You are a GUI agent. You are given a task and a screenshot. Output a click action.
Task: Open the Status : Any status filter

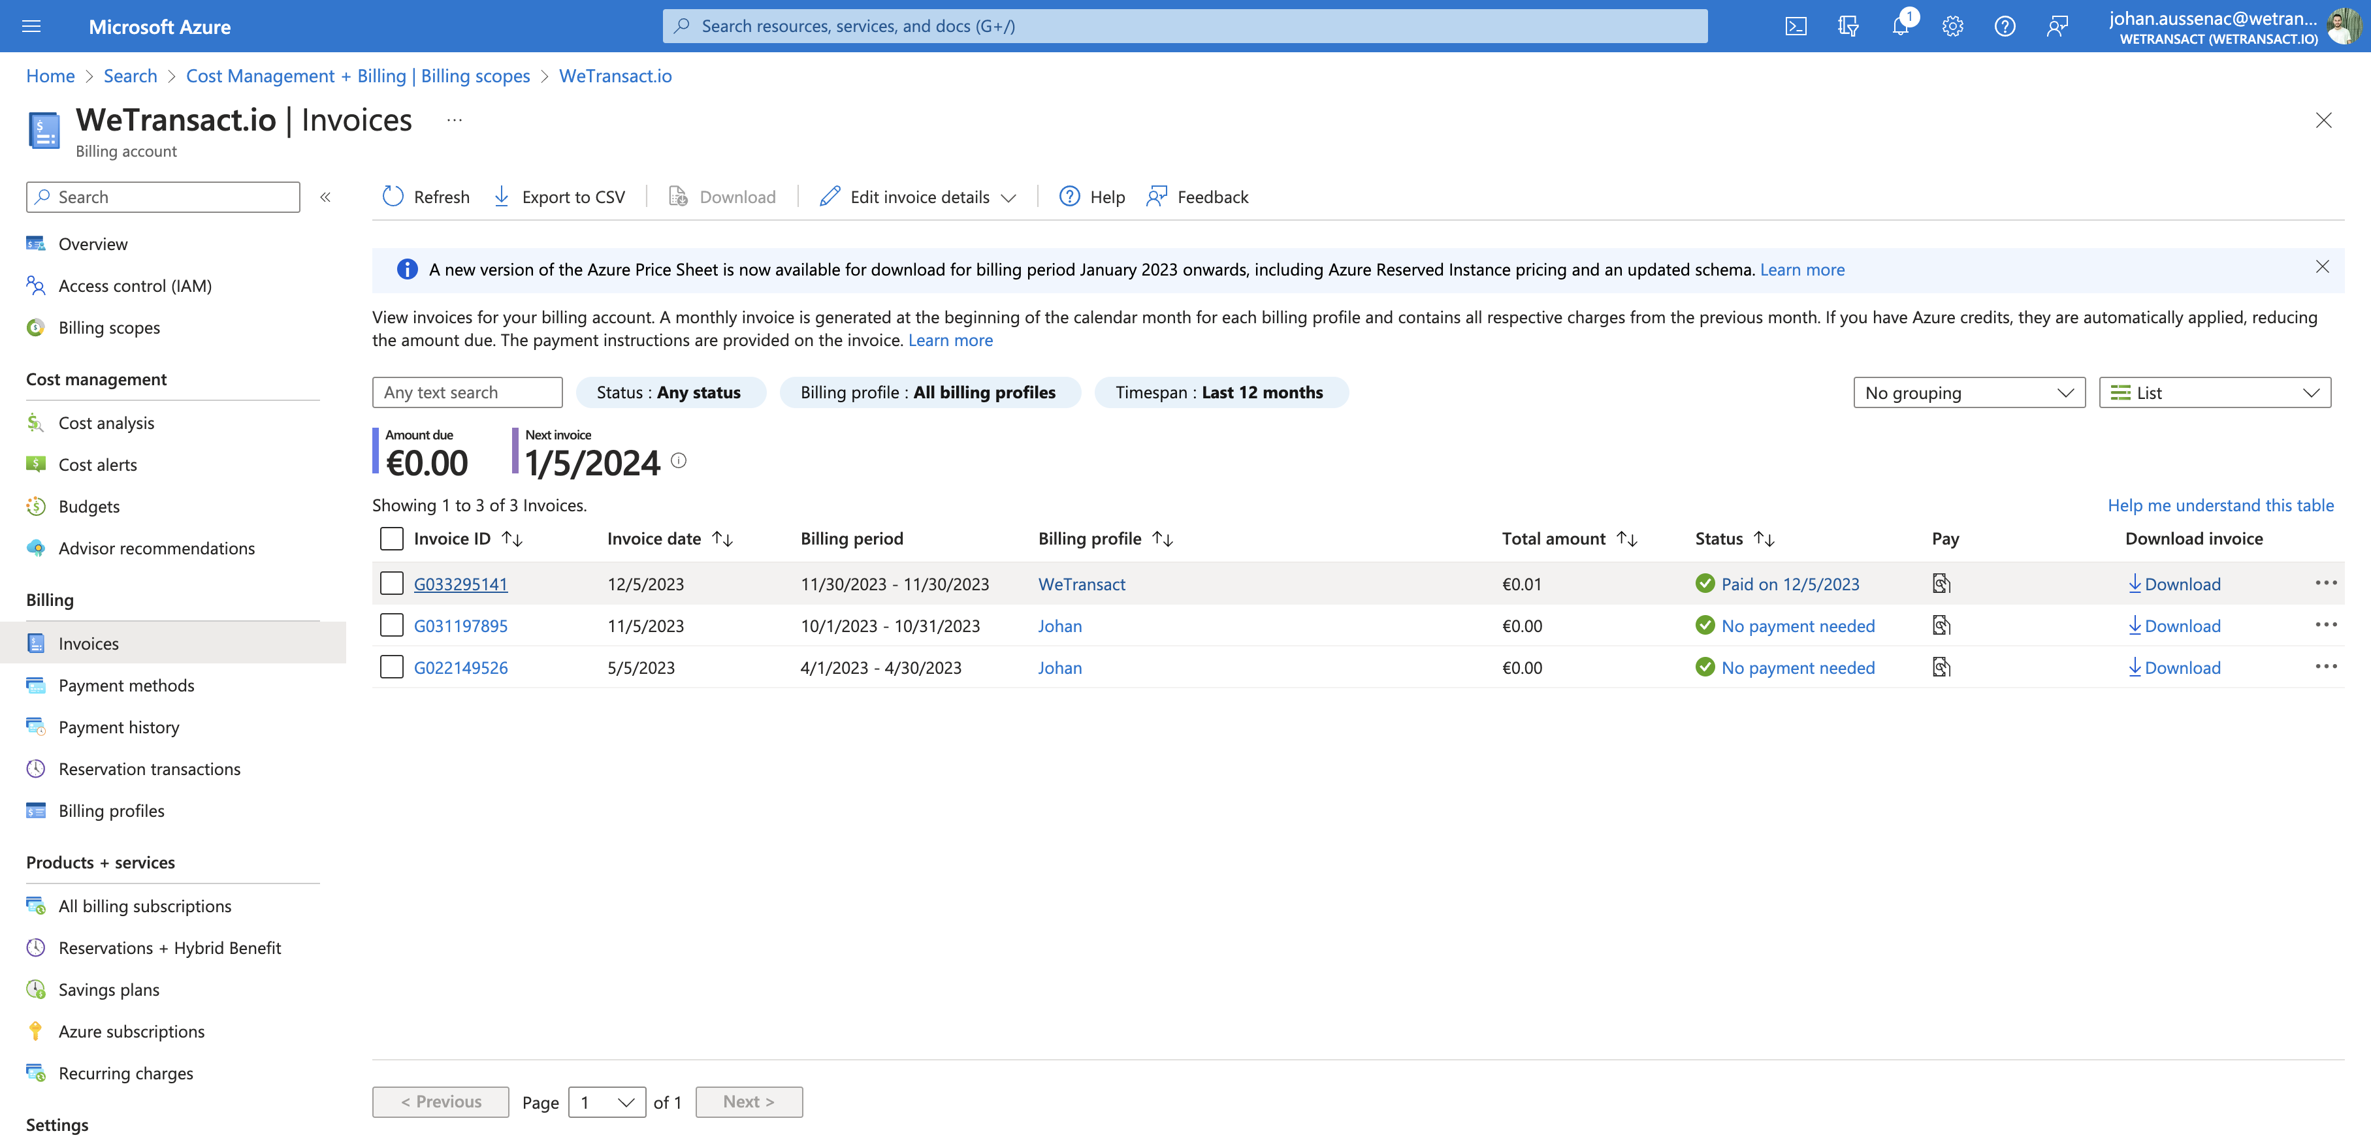coord(670,393)
